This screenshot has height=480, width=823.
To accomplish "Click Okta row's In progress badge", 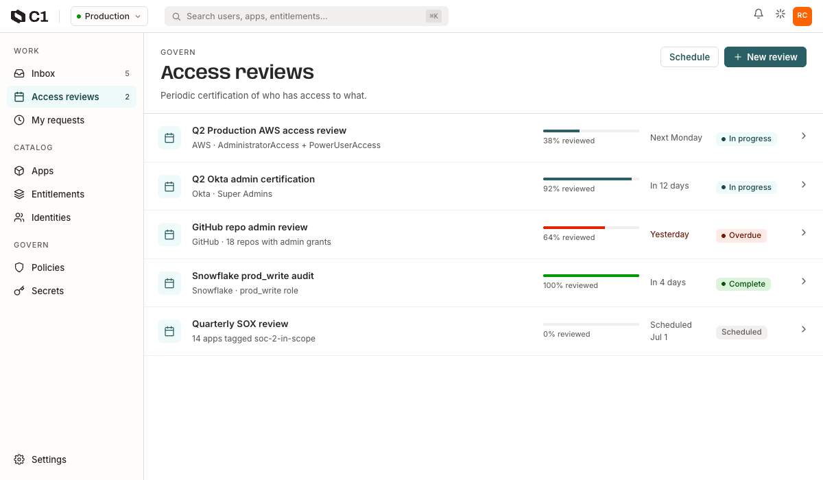I will click(746, 187).
